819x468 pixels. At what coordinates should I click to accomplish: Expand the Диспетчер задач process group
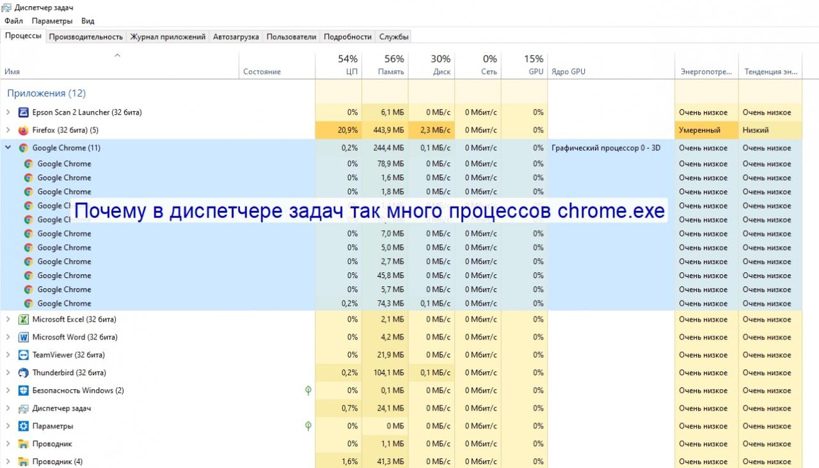(x=8, y=409)
